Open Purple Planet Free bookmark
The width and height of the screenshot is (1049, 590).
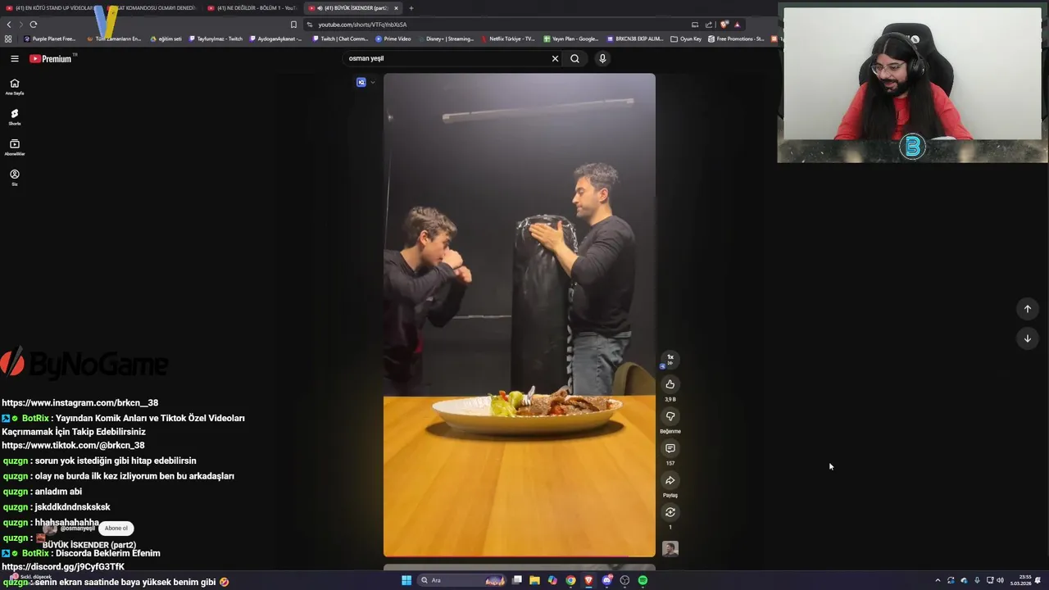pyautogui.click(x=50, y=39)
